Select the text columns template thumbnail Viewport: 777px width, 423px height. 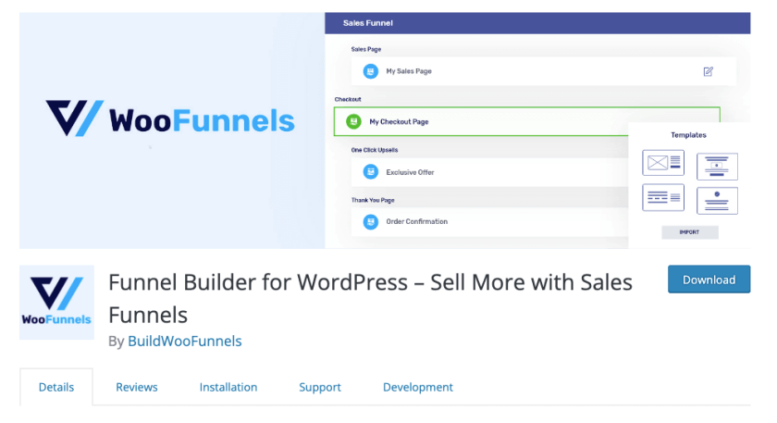(663, 197)
